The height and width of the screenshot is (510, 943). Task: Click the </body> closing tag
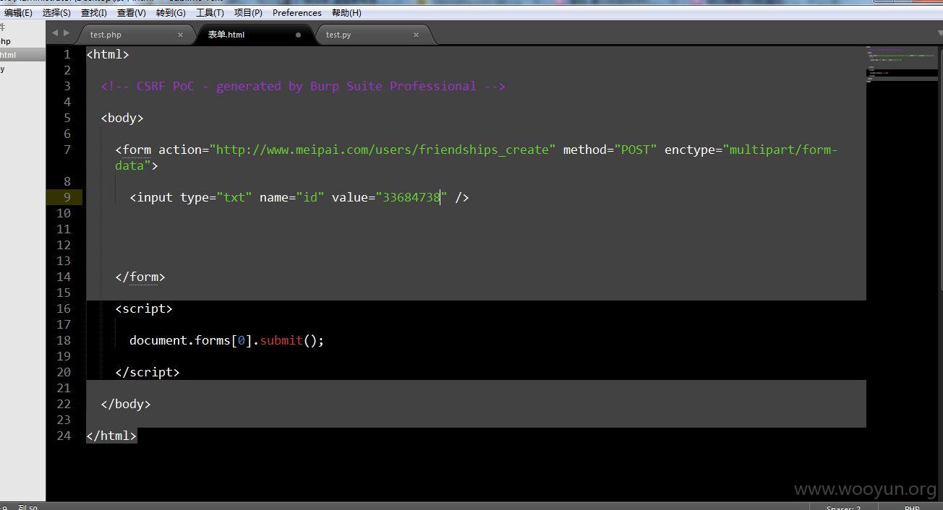(126, 404)
